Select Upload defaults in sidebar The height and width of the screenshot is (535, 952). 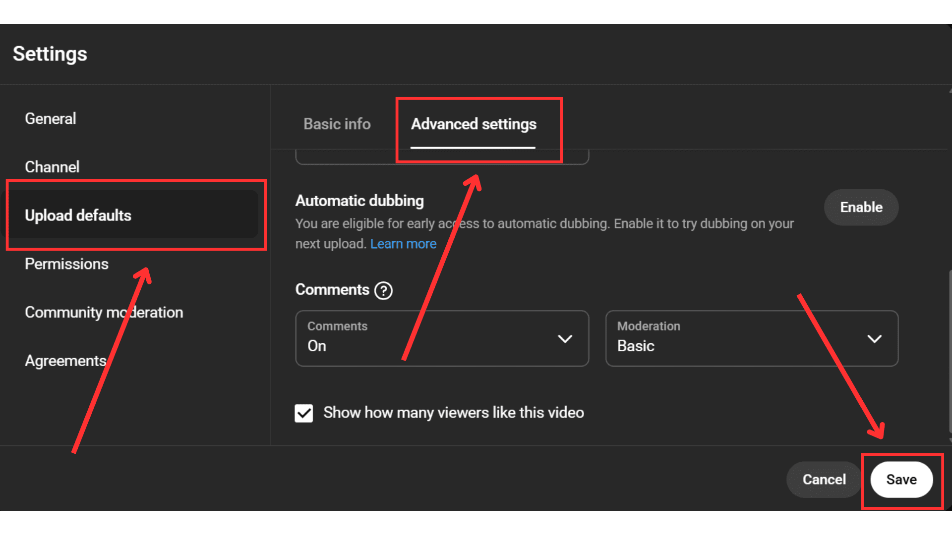pyautogui.click(x=78, y=215)
